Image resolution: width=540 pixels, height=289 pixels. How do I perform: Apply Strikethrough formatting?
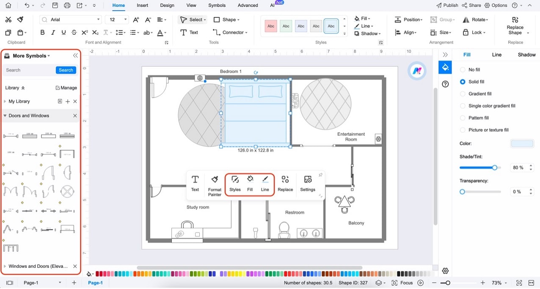pyautogui.click(x=74, y=33)
